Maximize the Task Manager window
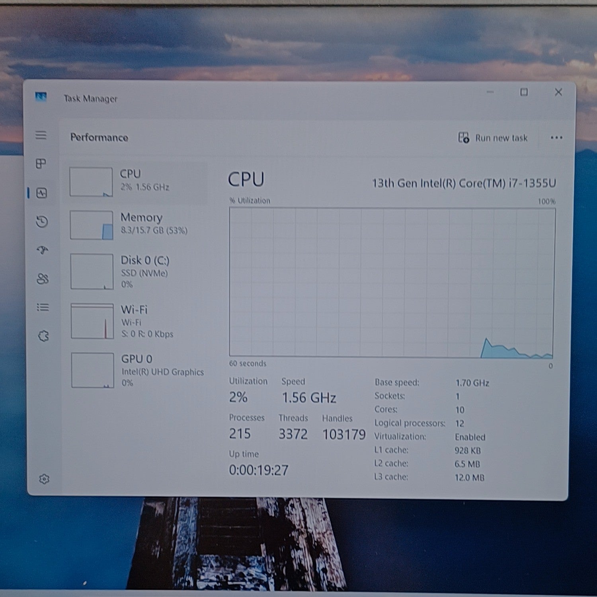This screenshot has height=597, width=597. point(524,92)
